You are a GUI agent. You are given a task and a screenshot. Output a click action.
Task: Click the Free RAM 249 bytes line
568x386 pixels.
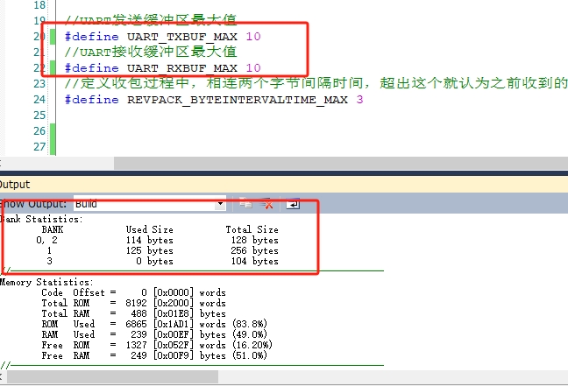[x=154, y=355]
